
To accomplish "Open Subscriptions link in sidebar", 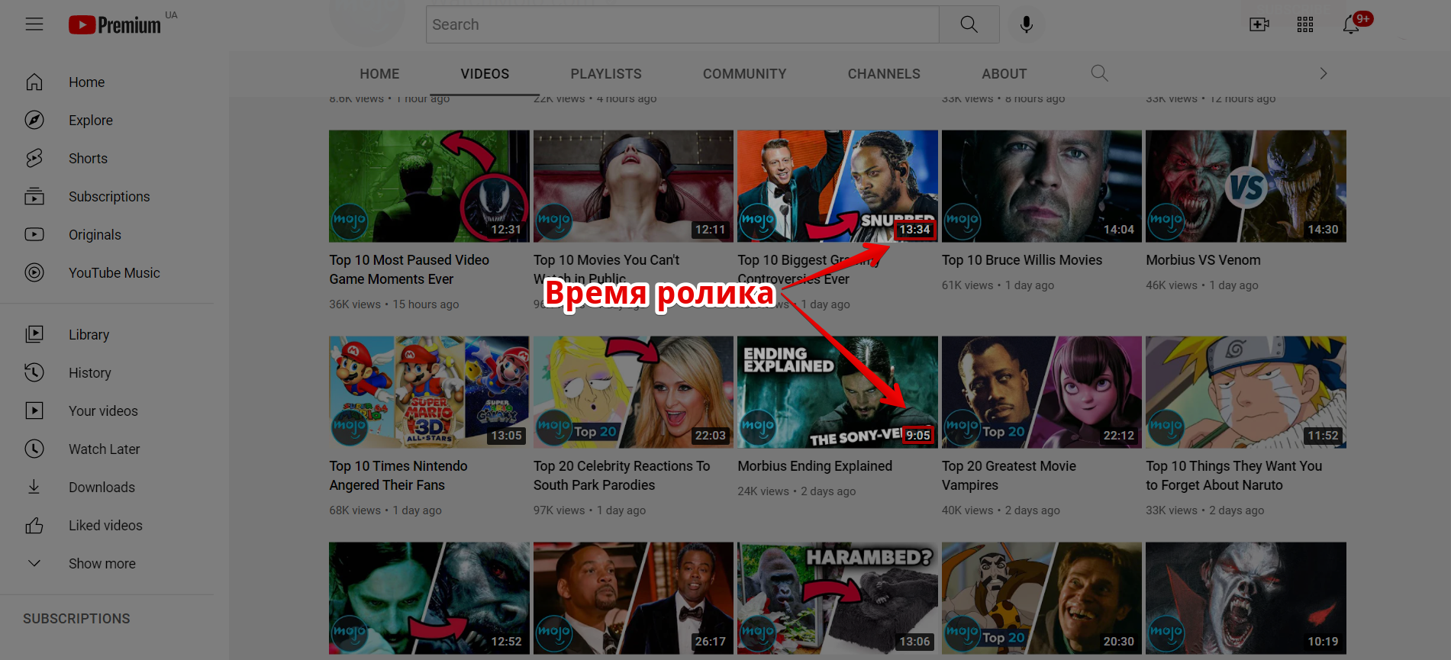I will click(x=109, y=196).
